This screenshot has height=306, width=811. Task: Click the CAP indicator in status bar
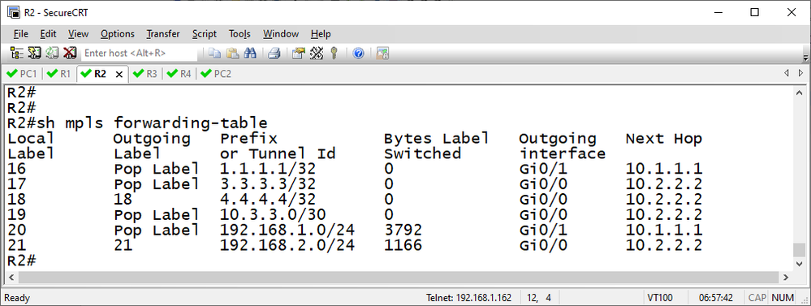pyautogui.click(x=757, y=298)
